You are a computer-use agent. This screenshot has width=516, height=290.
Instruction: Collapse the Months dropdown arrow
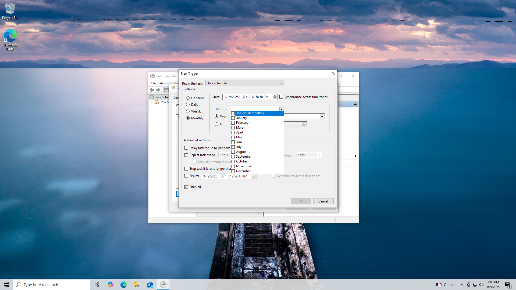pos(282,109)
